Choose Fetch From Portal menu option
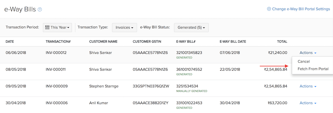Image resolution: width=333 pixels, height=113 pixels. tap(313, 69)
